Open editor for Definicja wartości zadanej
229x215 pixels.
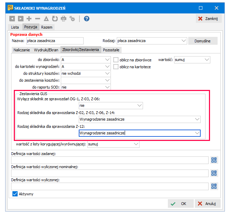pyautogui.click(x=214, y=160)
